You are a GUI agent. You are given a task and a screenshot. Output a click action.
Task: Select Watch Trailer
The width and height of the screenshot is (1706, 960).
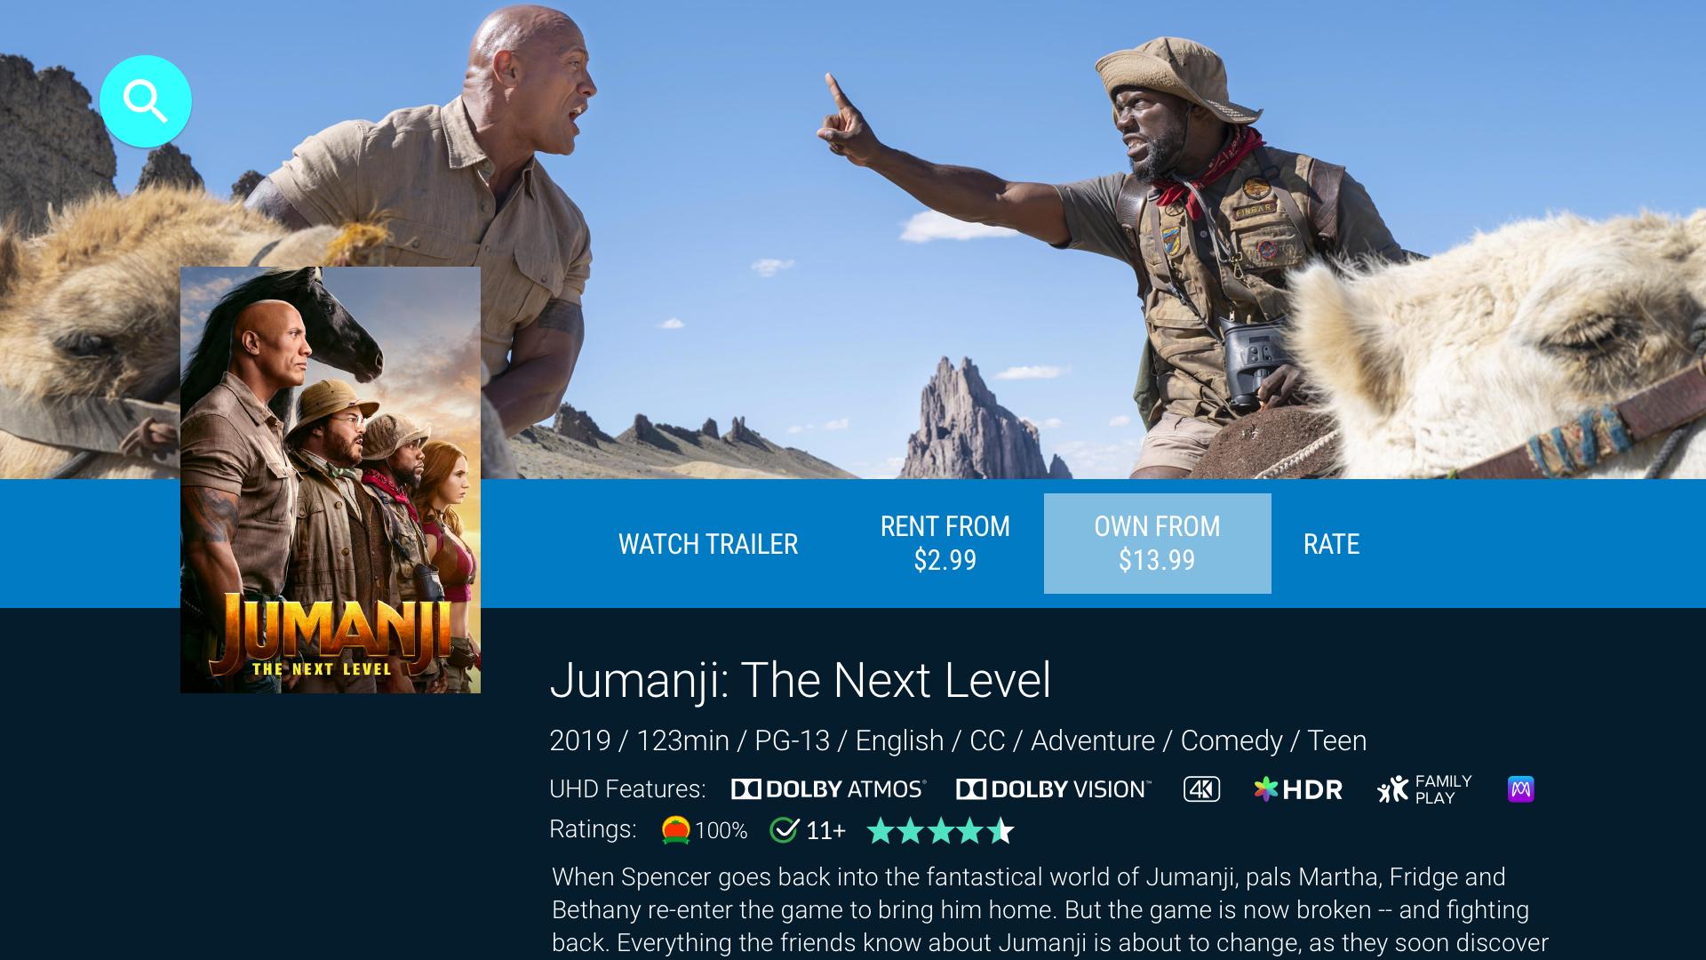[x=708, y=544]
